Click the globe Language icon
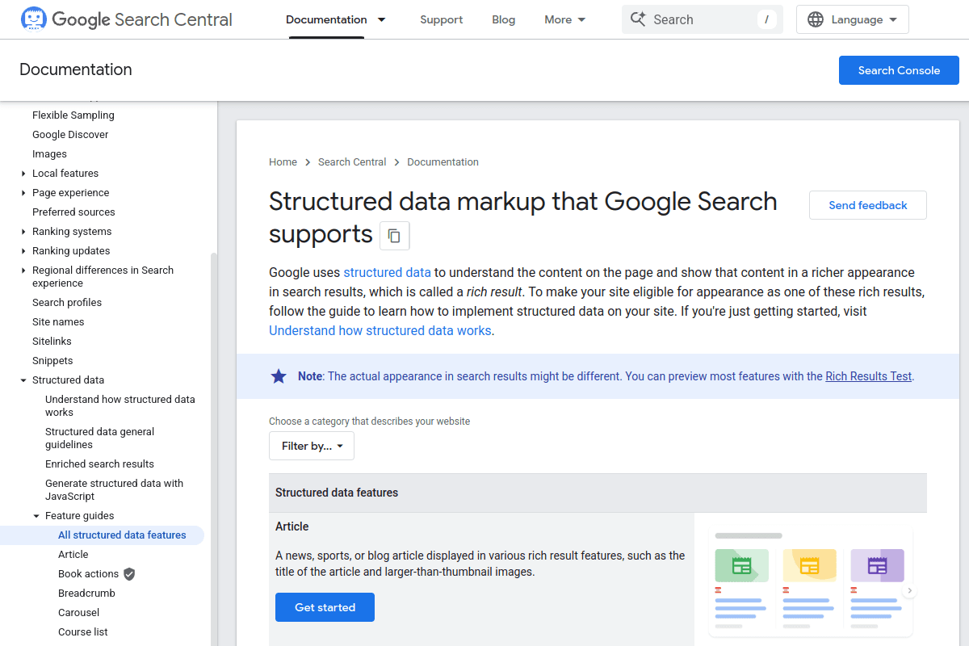 coord(816,19)
